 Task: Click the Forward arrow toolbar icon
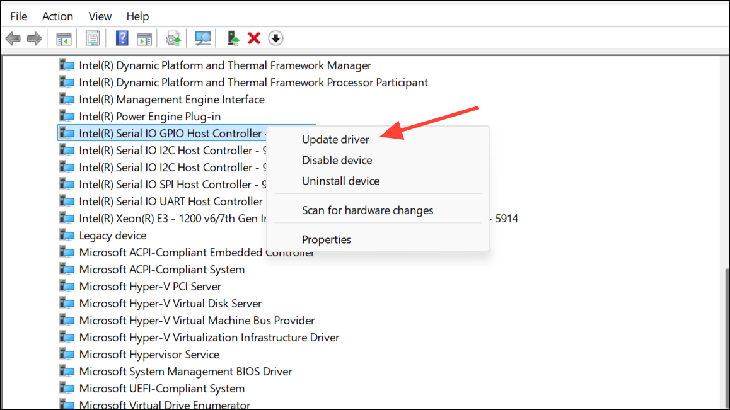coord(35,38)
